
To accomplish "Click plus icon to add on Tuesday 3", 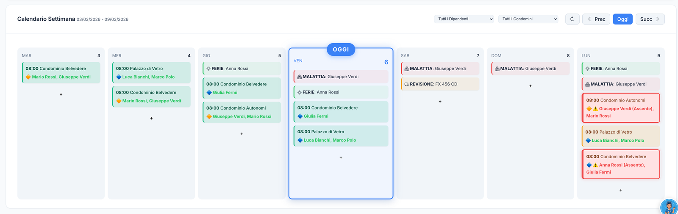I will tap(61, 94).
